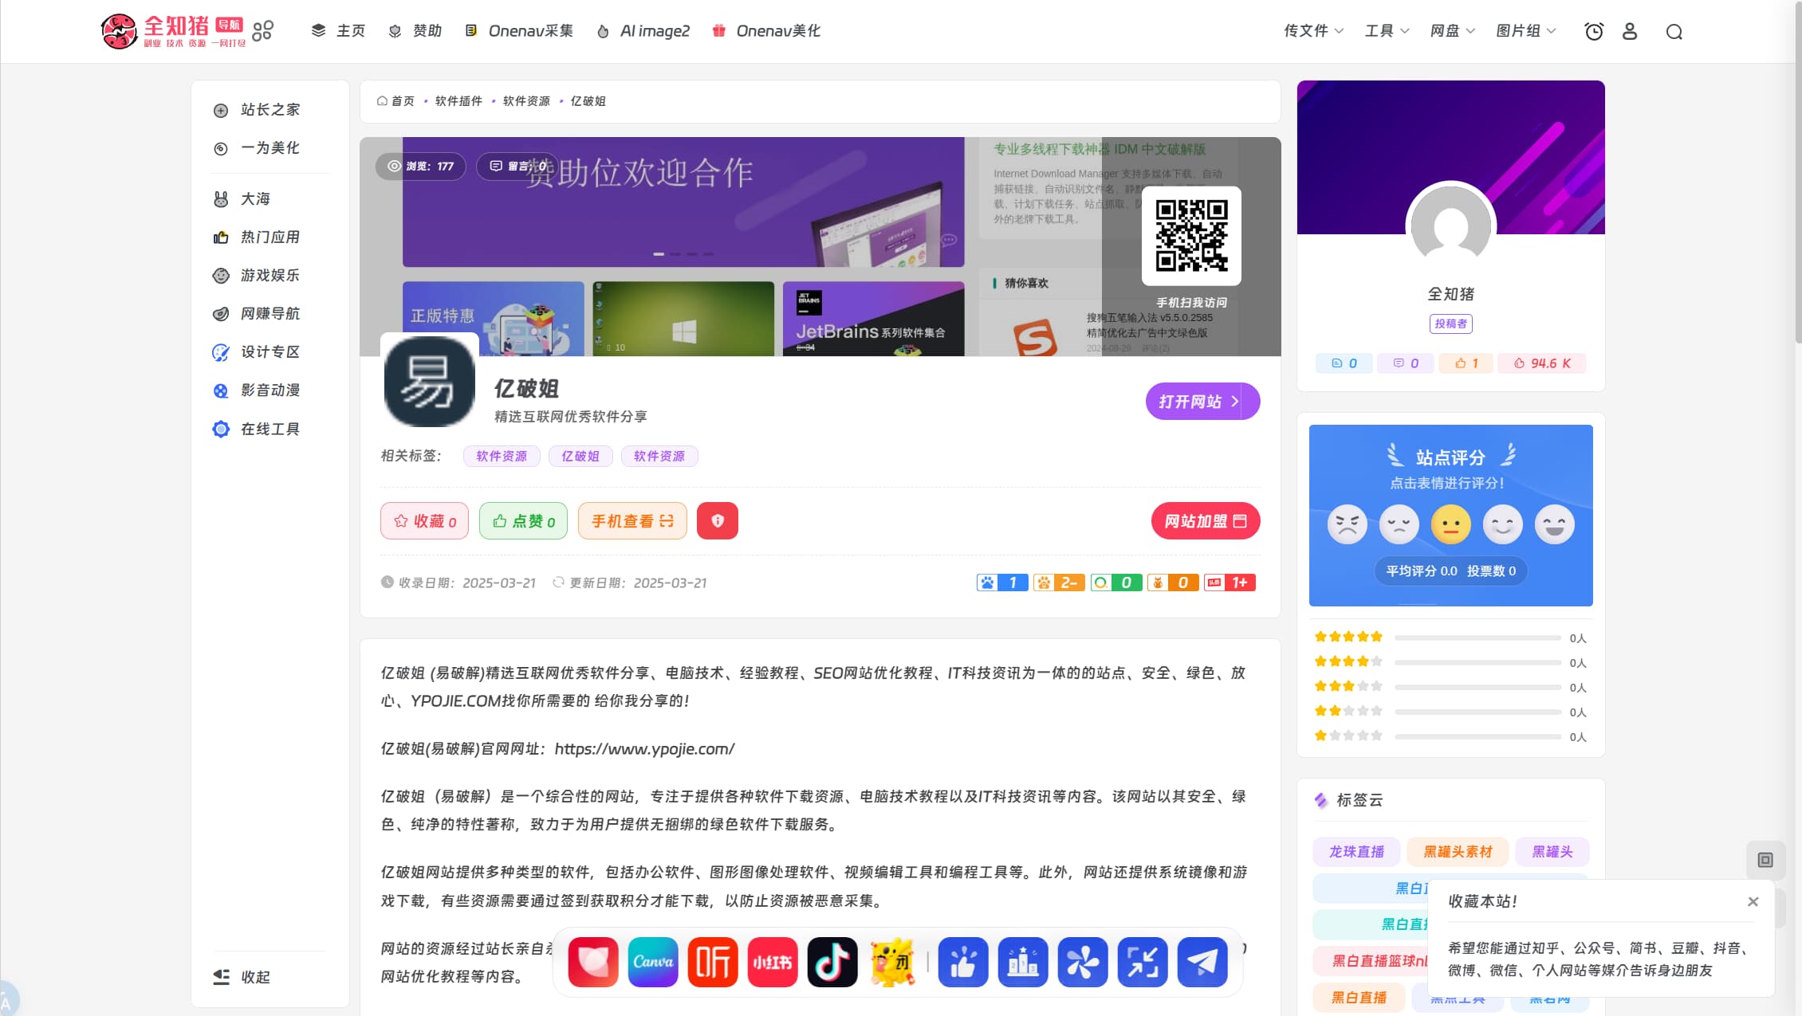Select the yellow neutral face rating emoji

pos(1451,524)
